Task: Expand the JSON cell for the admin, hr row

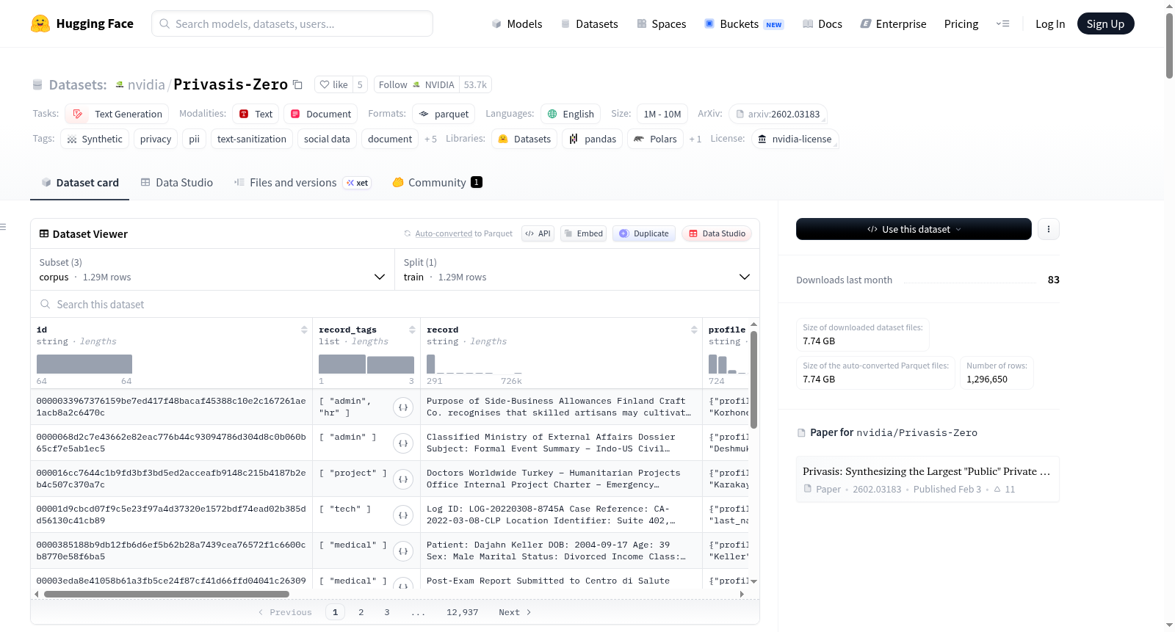Action: (403, 407)
